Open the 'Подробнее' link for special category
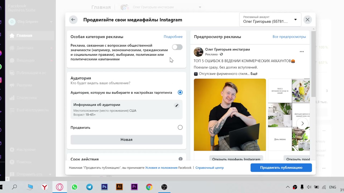This screenshot has height=193, width=344. point(173,37)
